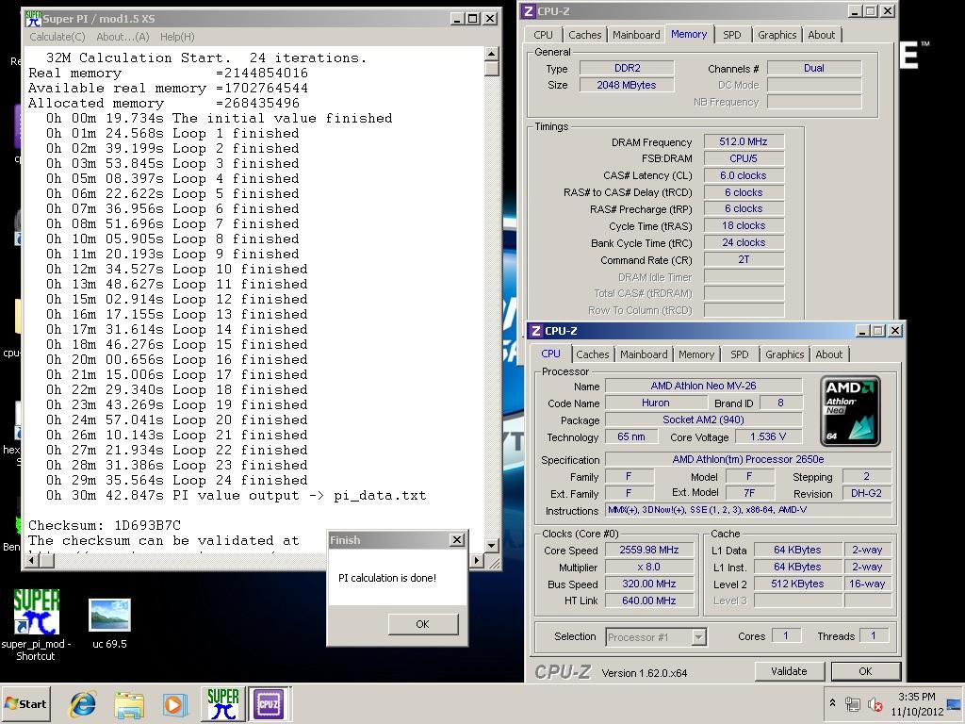The image size is (965, 724).
Task: Launch Internet Explorer from taskbar
Action: (83, 704)
